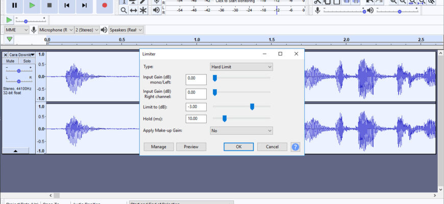This screenshot has width=444, height=204.
Task: Click the Limiter help question-mark icon
Action: [295, 147]
